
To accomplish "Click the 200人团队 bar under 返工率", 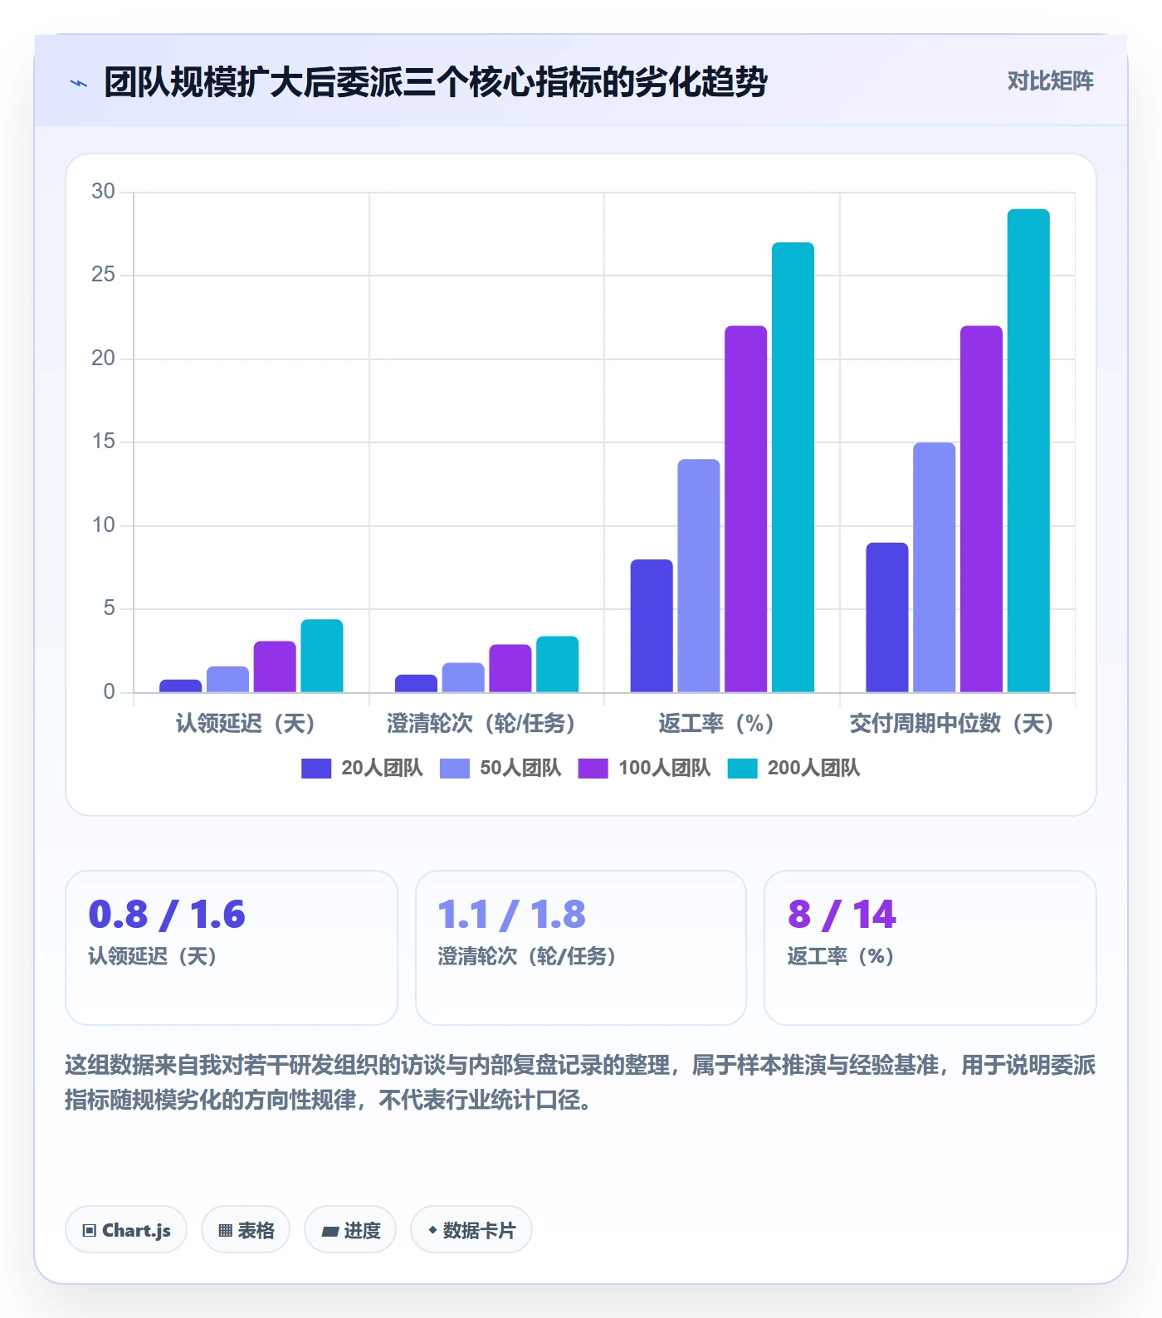I will point(793,467).
